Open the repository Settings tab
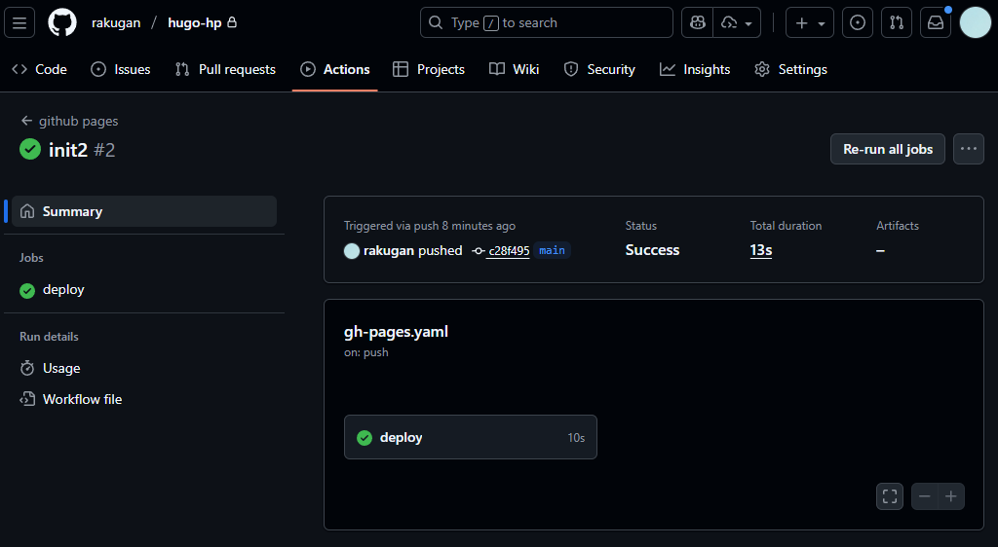 (x=790, y=69)
